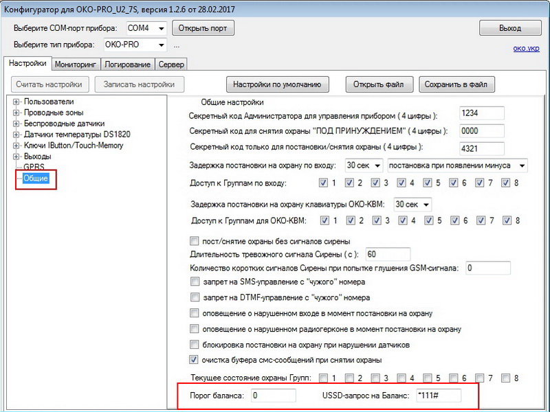Toggle group 2 in Доступ к Группам для ОКО-КВМ

(351, 220)
